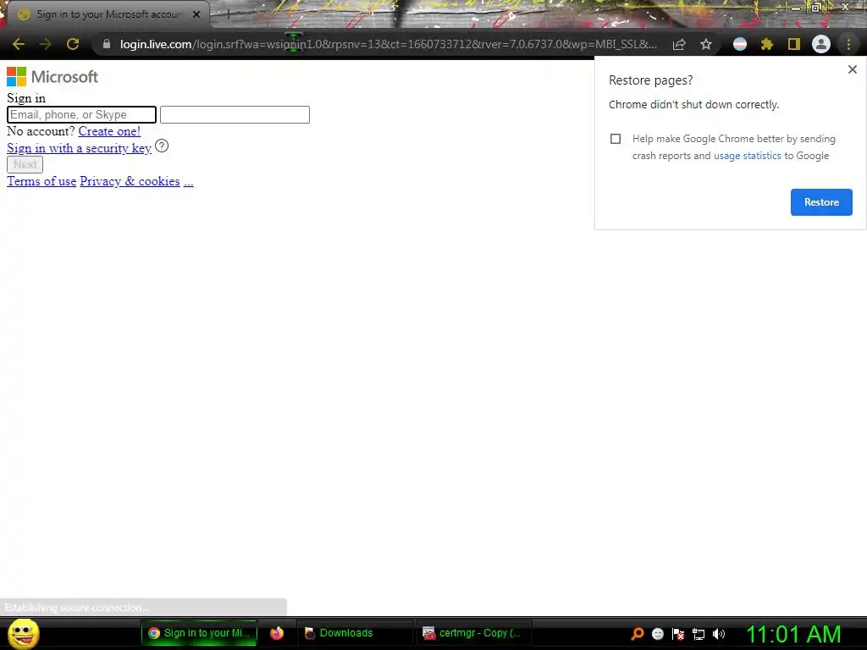Click the 11:01 AM clock
Image resolution: width=867 pixels, height=650 pixels.
[x=793, y=634]
